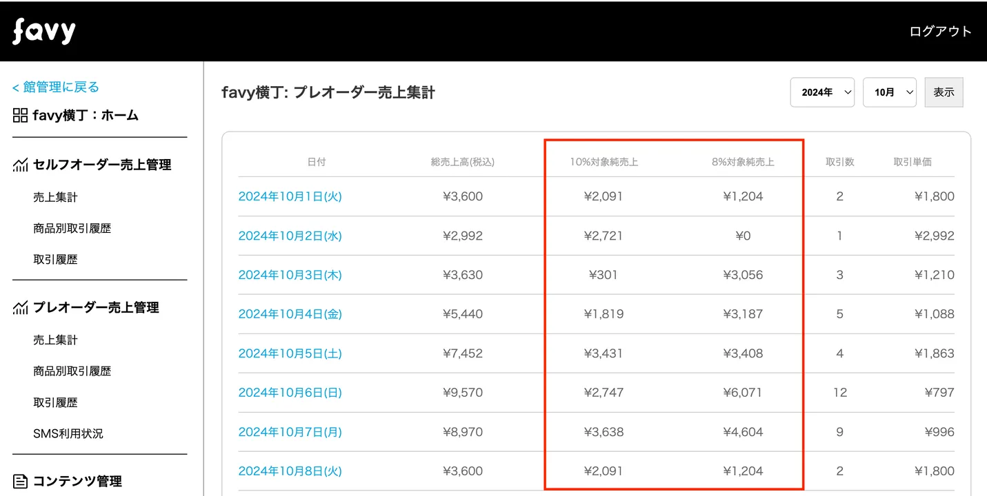Click the ¥8,970 total sales cell
Viewport: 987px width, 496px height.
(x=463, y=432)
